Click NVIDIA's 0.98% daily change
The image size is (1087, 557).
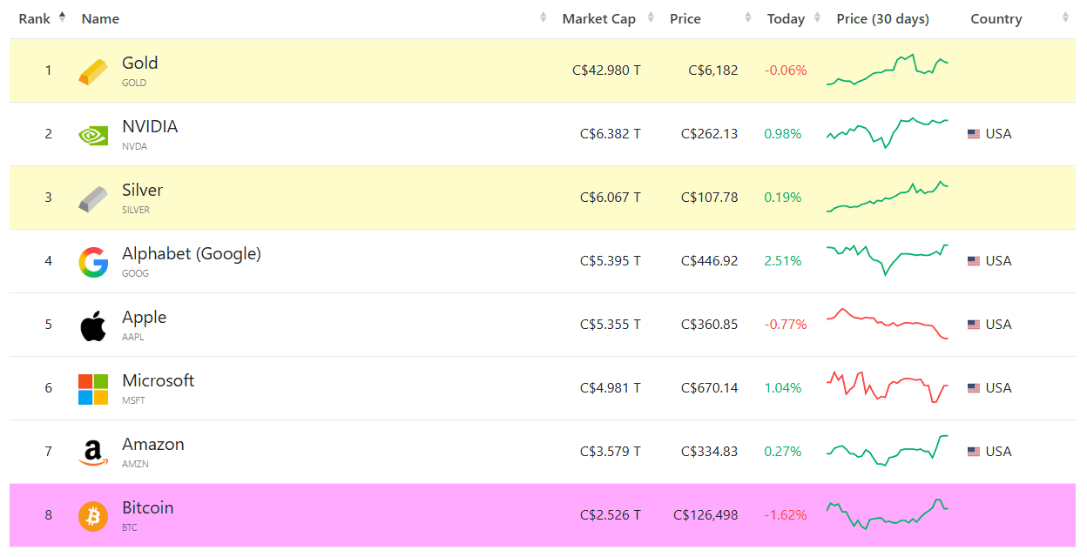point(783,134)
